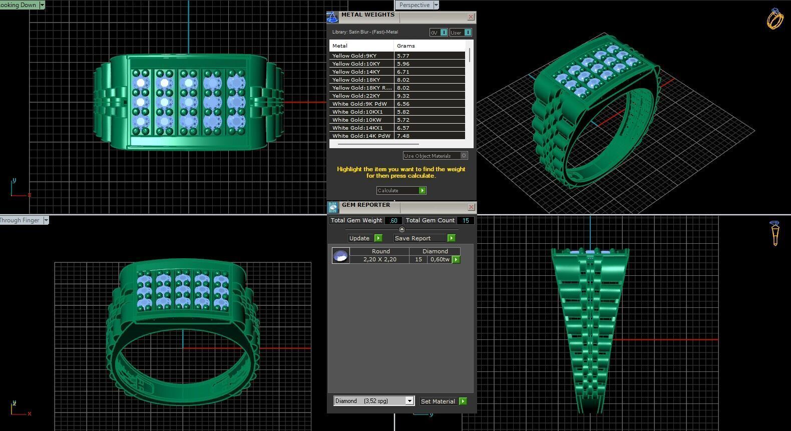Click the Round gem shape cell
Viewport: 791px width, 431px height.
(x=380, y=251)
